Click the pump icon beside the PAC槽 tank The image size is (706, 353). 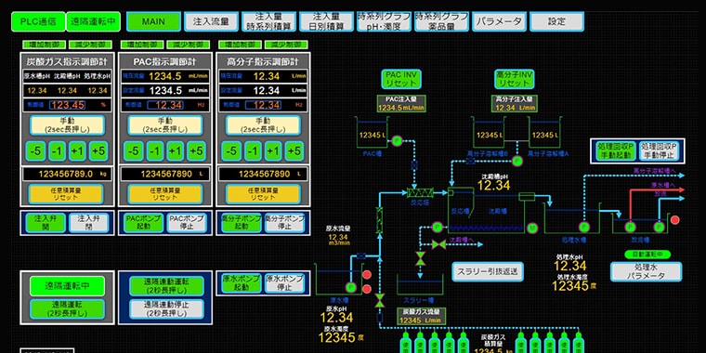[x=397, y=141]
